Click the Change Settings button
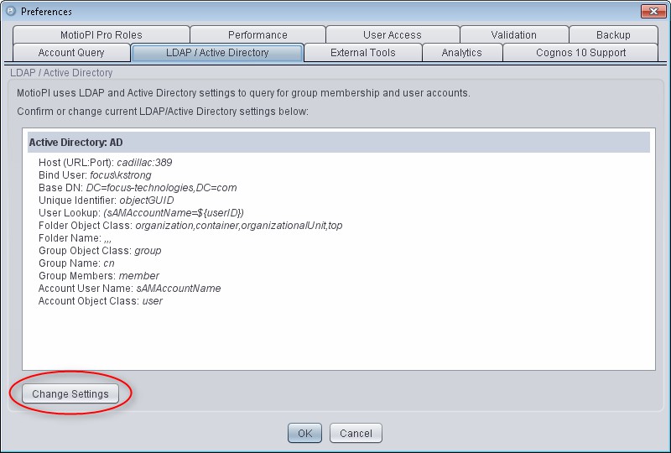 (70, 394)
